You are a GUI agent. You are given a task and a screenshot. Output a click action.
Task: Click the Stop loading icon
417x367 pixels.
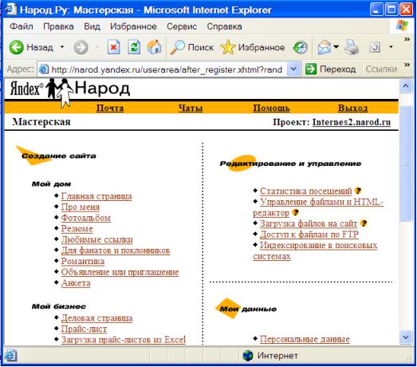[x=113, y=47]
